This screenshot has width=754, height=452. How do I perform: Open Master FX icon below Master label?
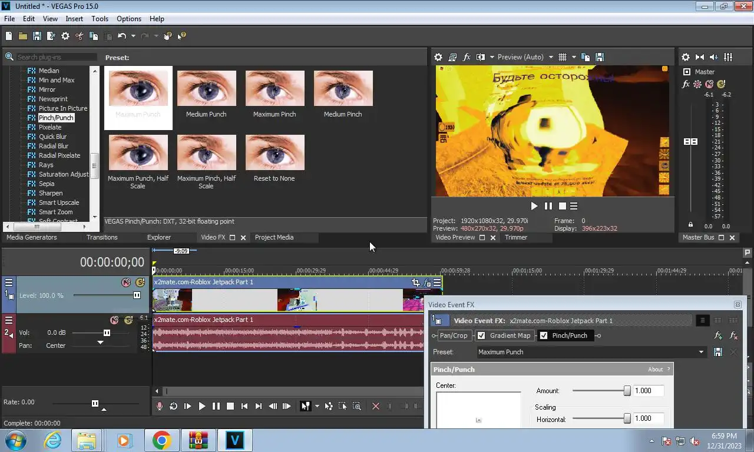[686, 84]
